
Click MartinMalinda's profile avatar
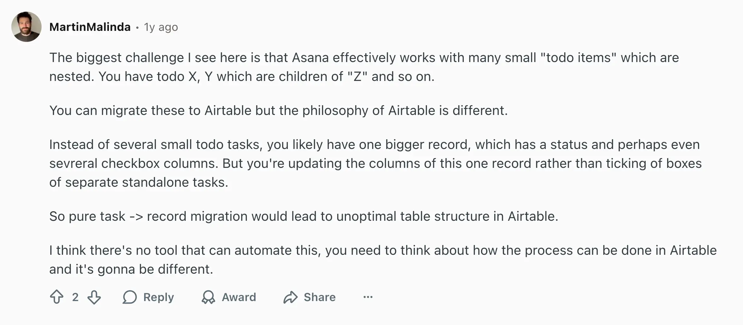click(26, 26)
